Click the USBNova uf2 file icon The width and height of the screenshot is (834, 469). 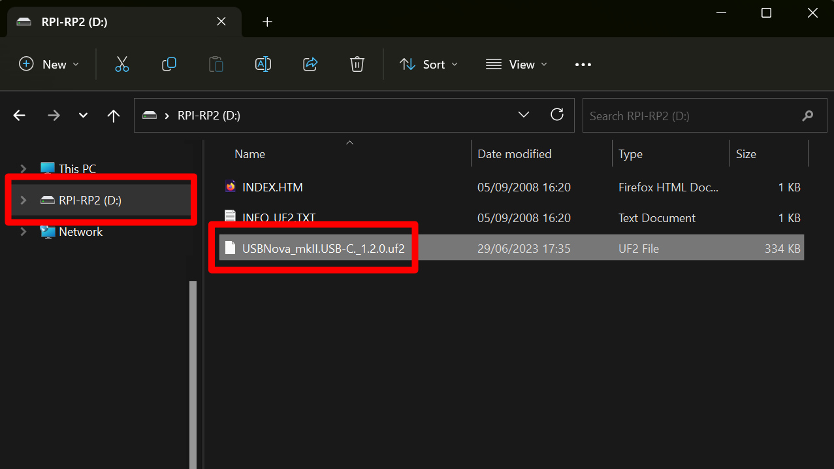[230, 248]
